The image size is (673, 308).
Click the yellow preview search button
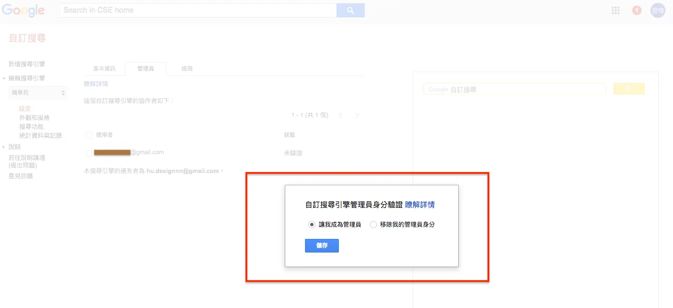coord(629,89)
